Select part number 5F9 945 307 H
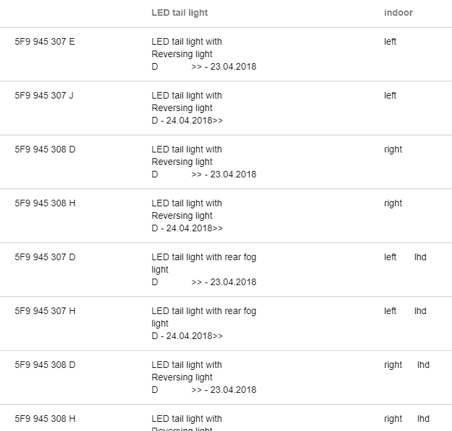Image resolution: width=452 pixels, height=431 pixels. pyautogui.click(x=45, y=311)
